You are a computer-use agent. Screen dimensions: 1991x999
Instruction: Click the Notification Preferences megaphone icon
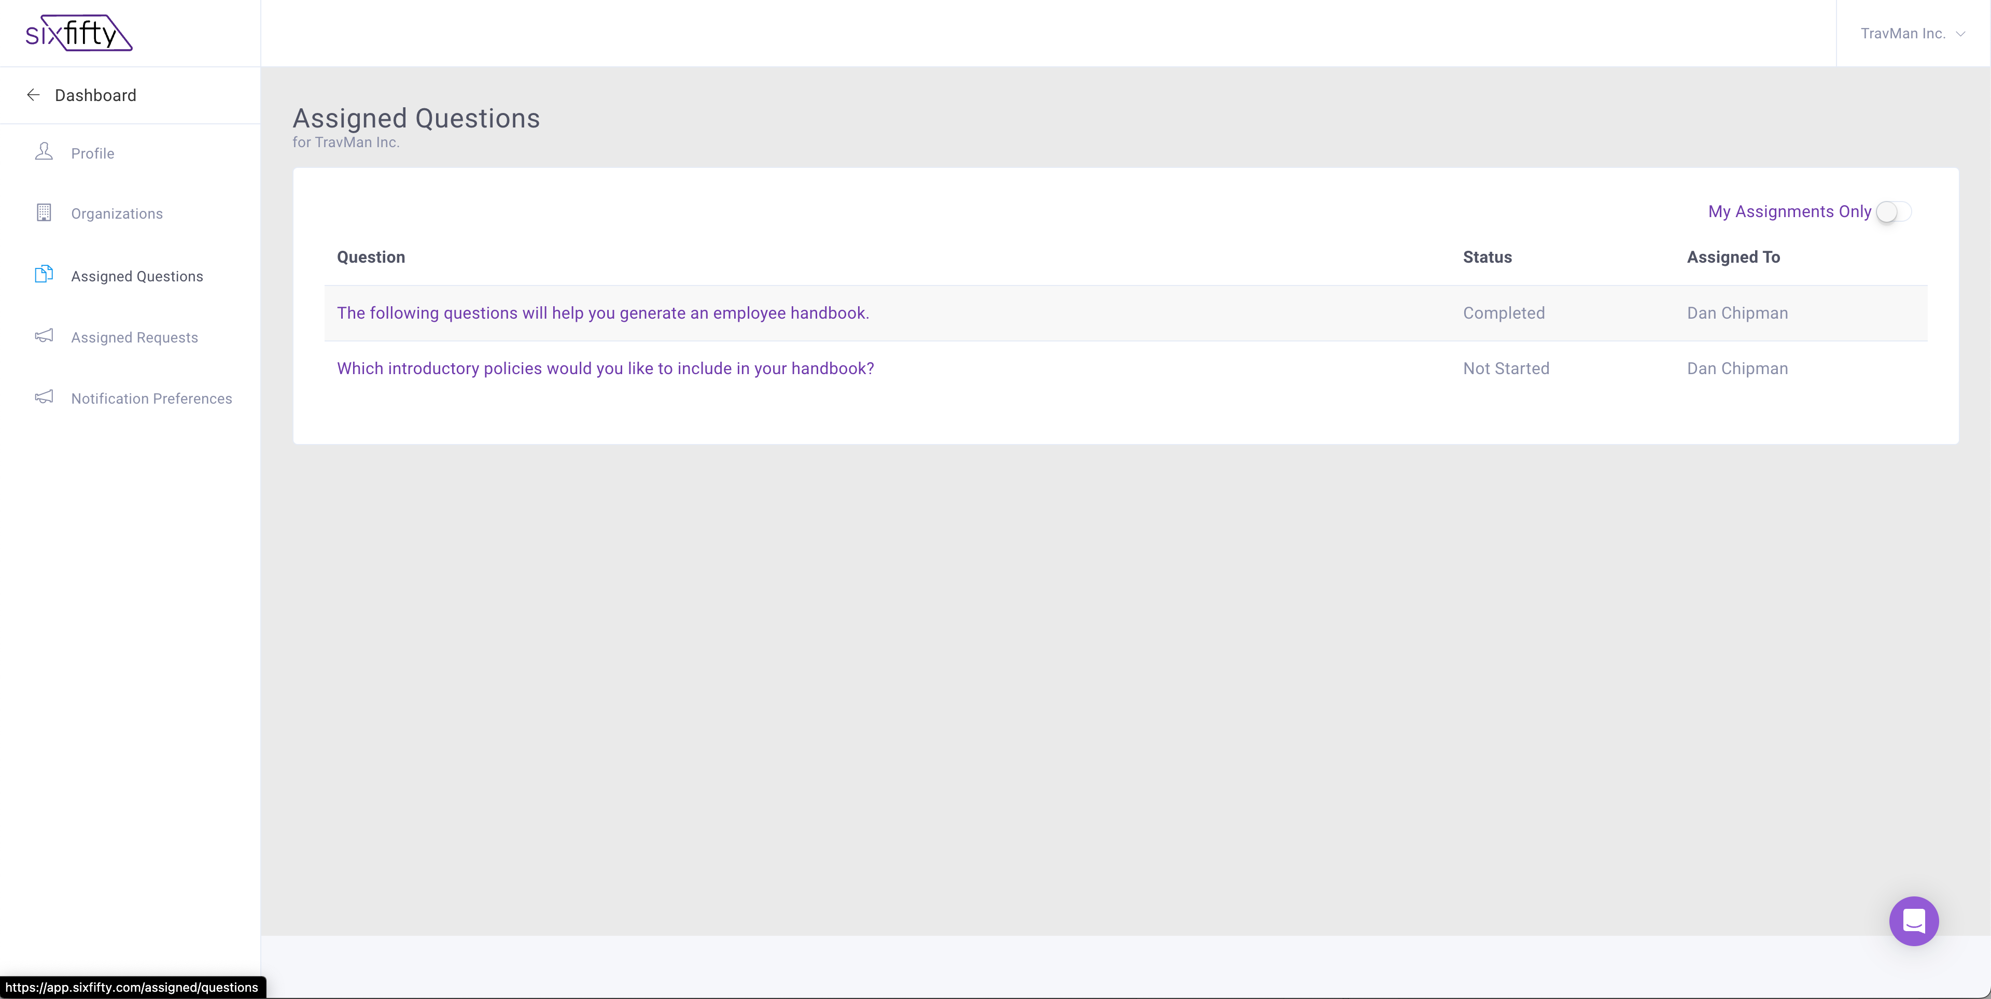44,397
